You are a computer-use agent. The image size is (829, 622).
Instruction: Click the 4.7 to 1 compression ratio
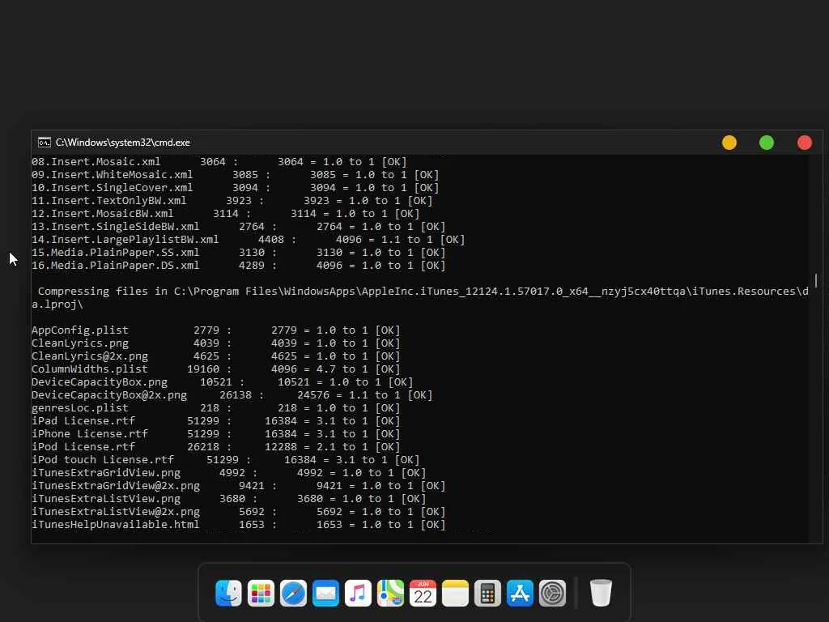point(342,369)
